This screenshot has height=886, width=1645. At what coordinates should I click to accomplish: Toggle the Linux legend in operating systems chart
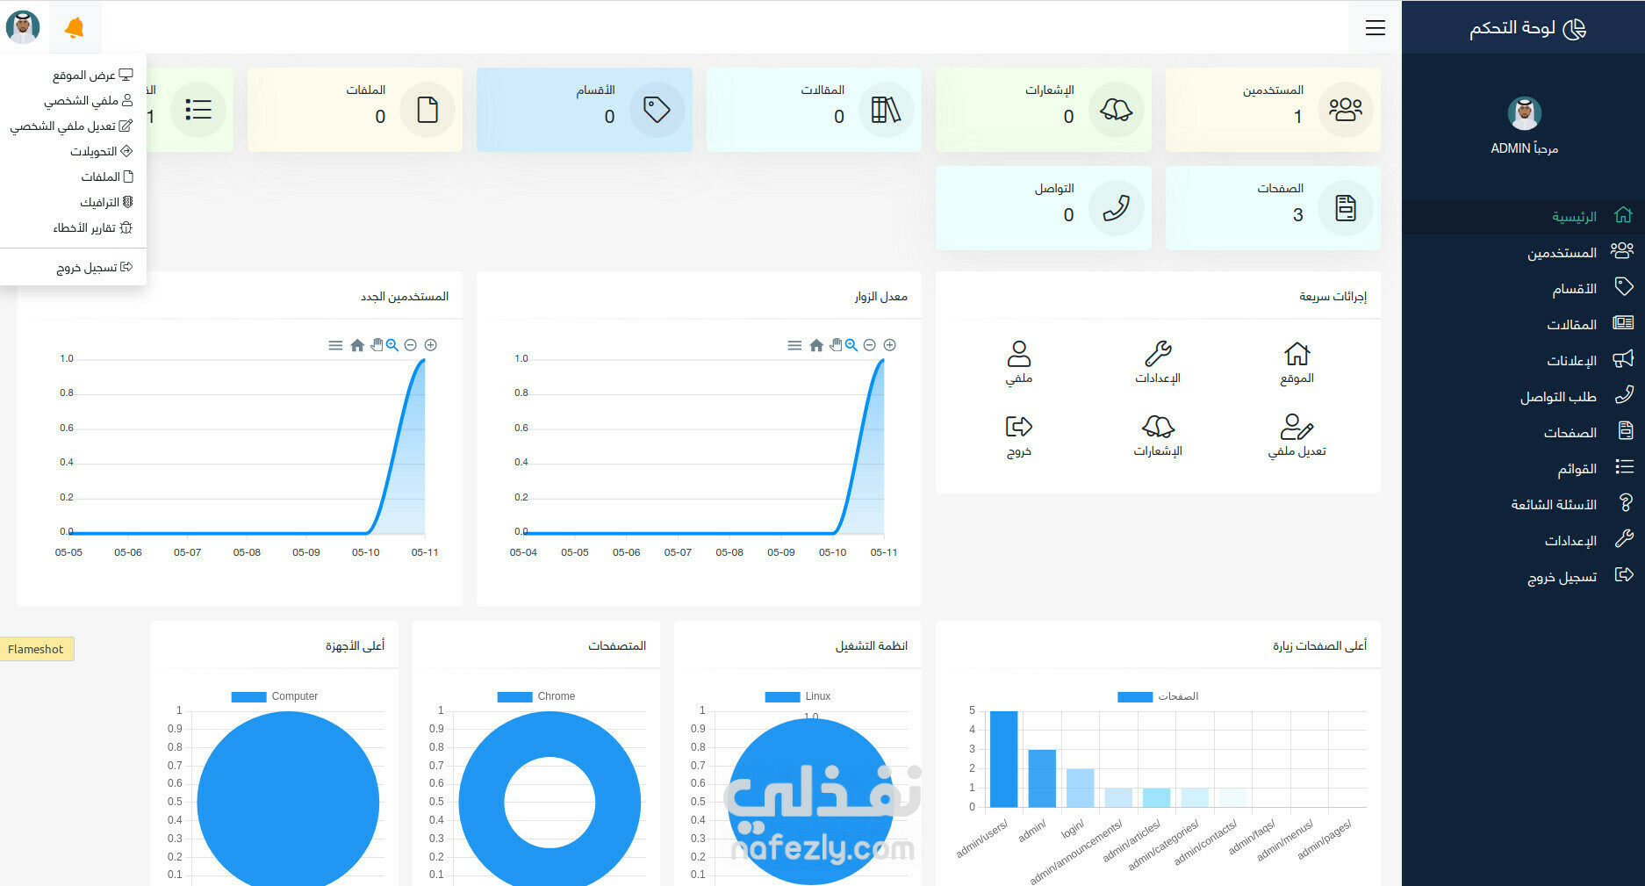pos(797,696)
